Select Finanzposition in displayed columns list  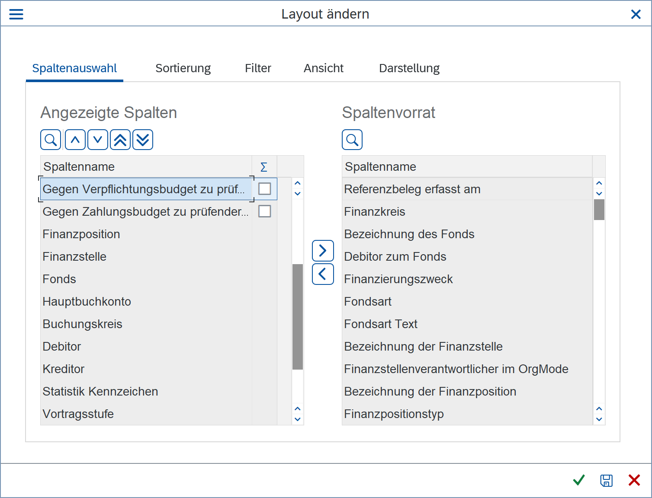(x=81, y=234)
